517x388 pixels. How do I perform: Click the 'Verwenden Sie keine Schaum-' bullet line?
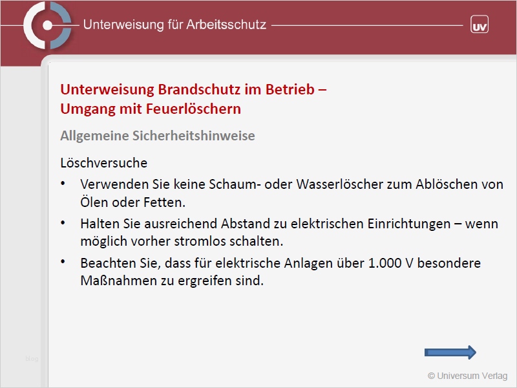pos(291,184)
